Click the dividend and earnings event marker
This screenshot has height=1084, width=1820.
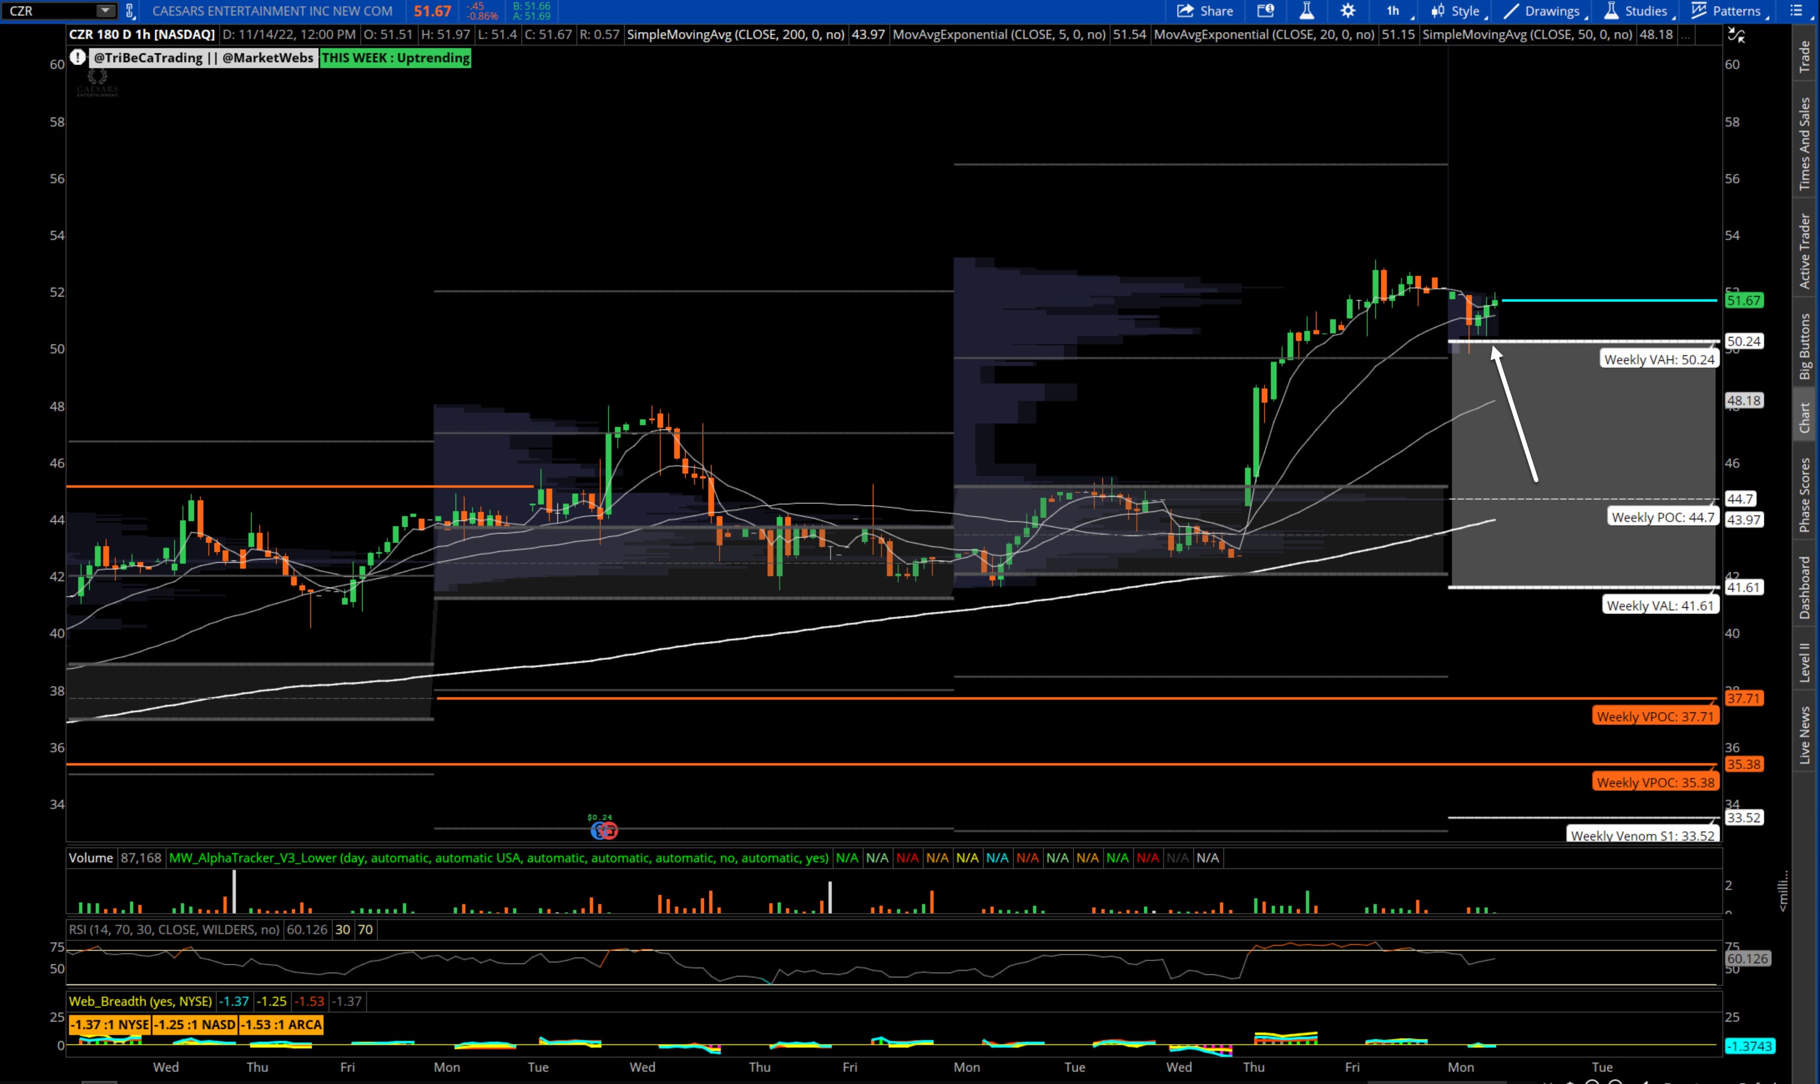pos(604,830)
